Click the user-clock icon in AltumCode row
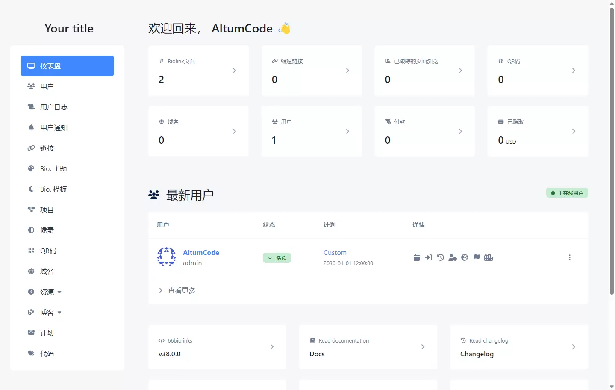This screenshot has height=390, width=615. pos(453,257)
